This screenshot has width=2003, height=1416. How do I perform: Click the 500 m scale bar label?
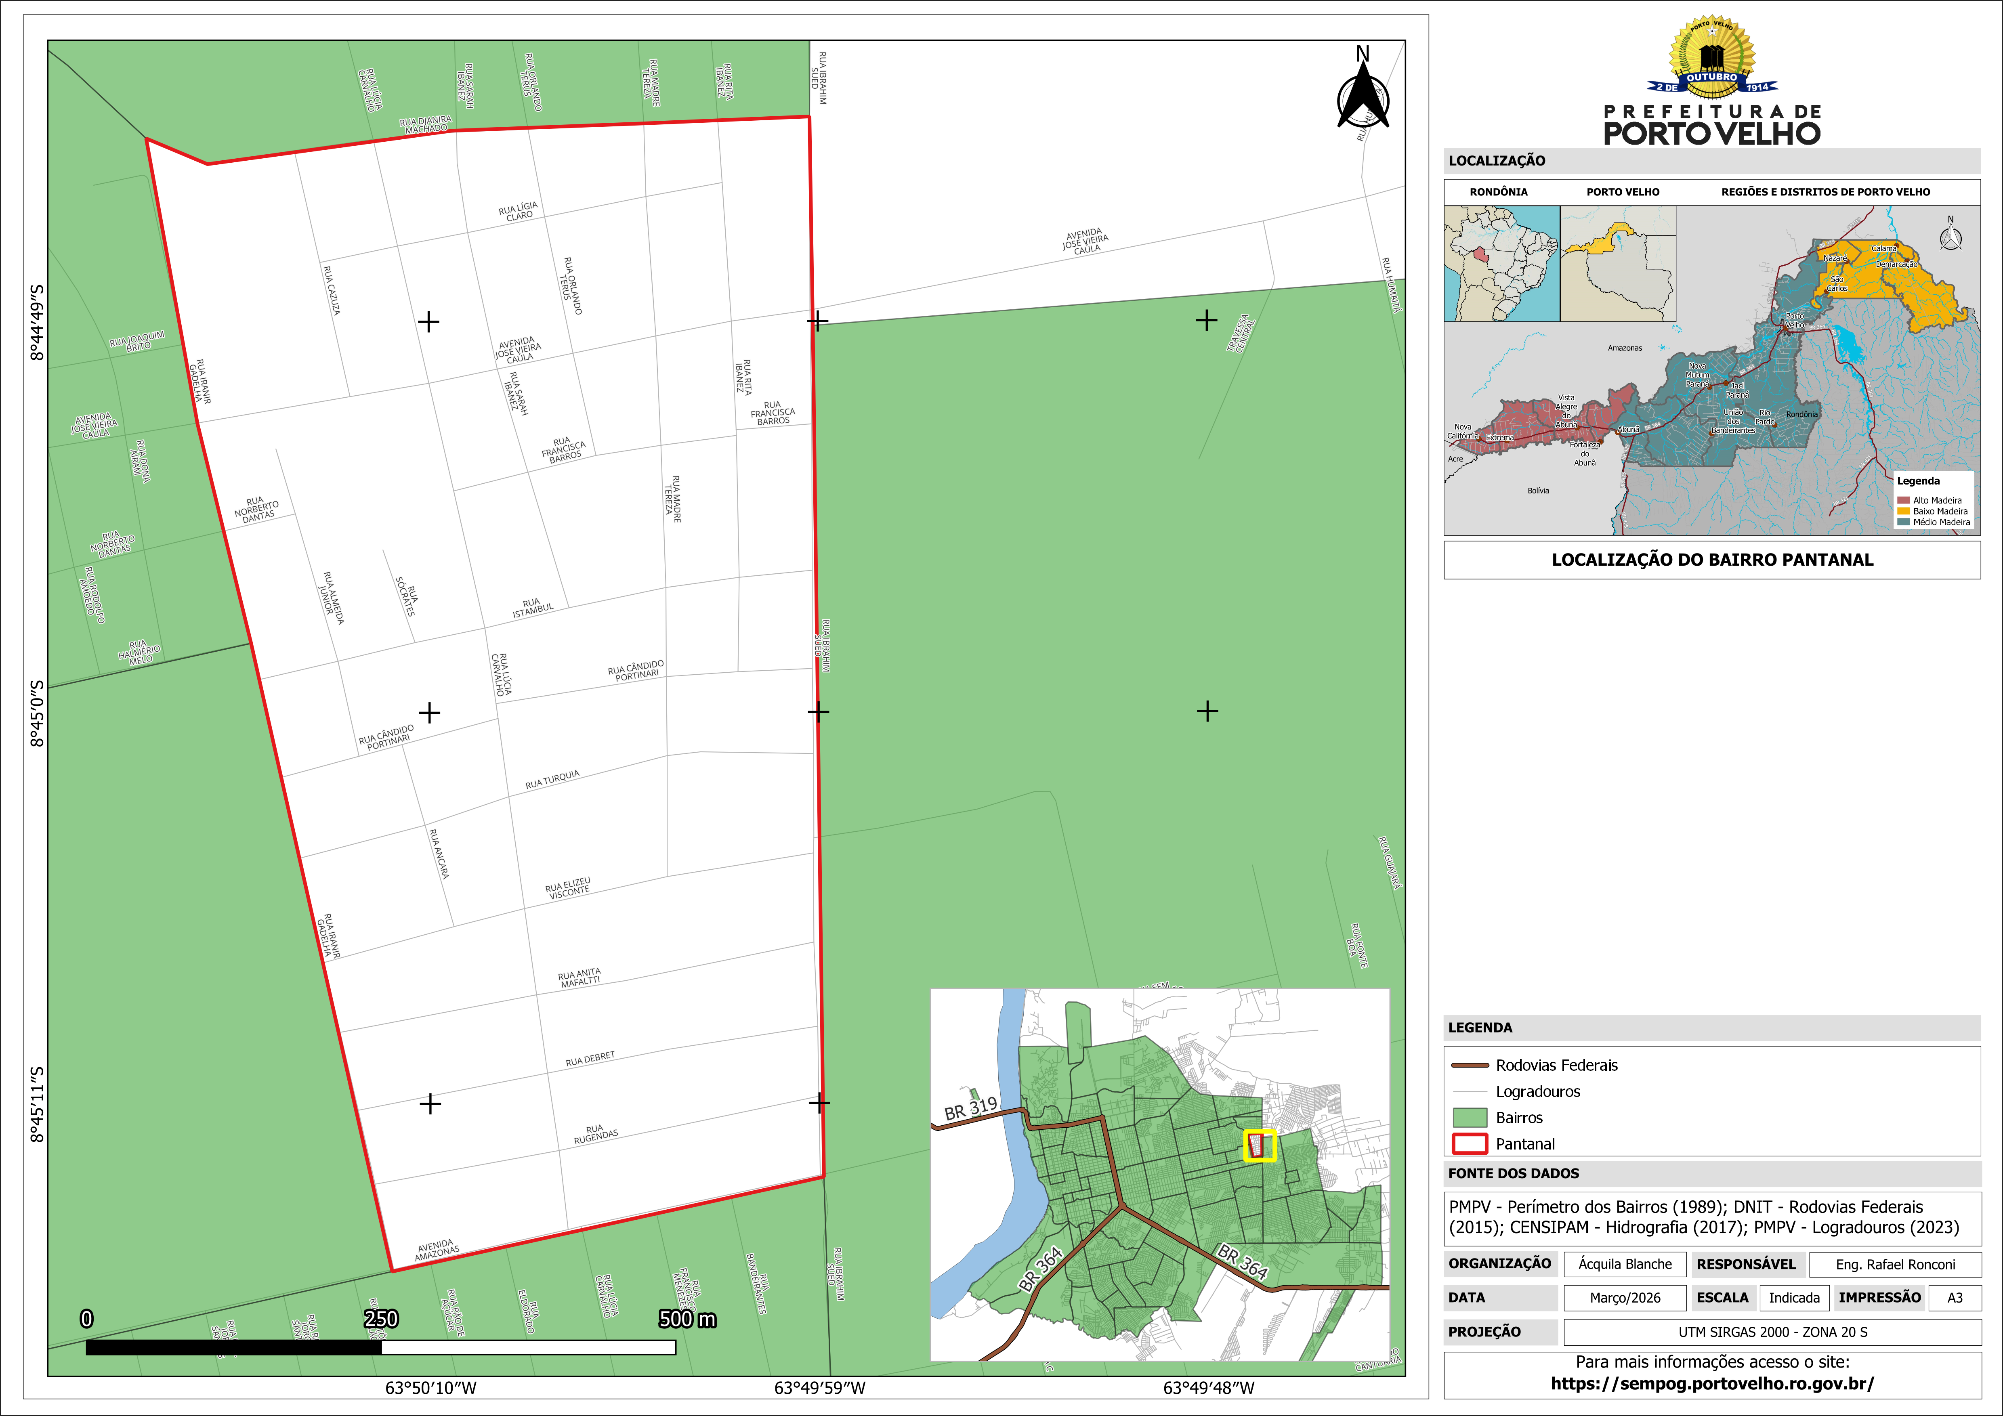coord(687,1319)
